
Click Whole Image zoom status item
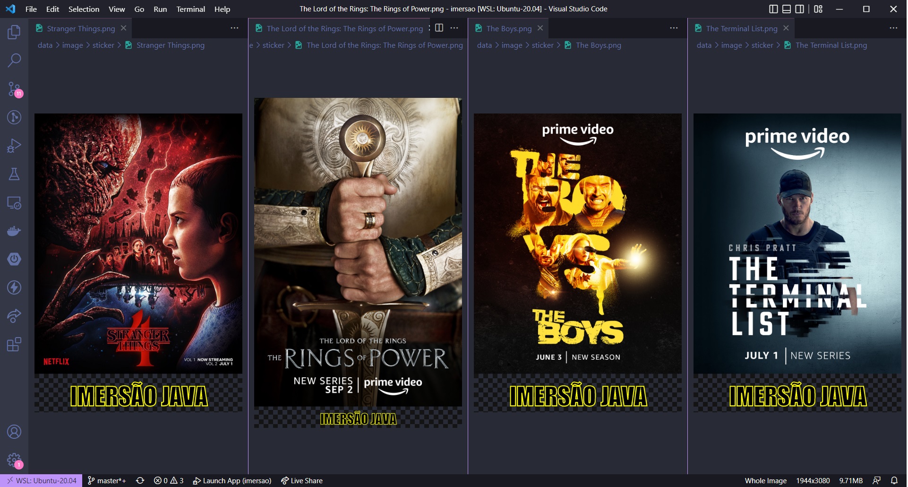(x=766, y=480)
